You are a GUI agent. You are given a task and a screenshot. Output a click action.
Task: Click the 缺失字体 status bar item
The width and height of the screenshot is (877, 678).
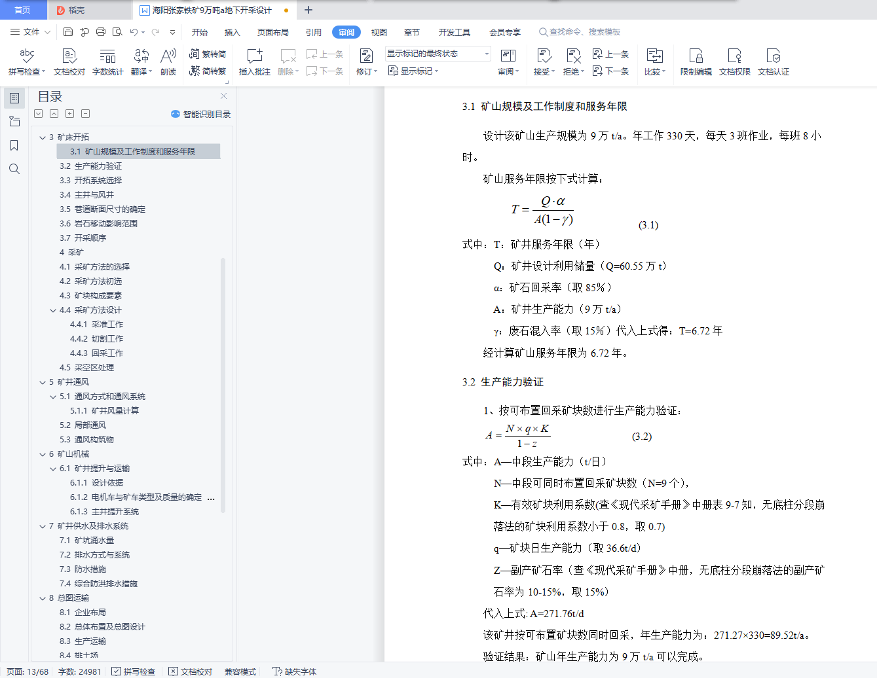(295, 671)
